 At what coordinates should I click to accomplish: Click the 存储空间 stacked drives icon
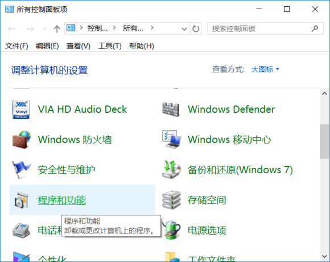[x=171, y=200]
